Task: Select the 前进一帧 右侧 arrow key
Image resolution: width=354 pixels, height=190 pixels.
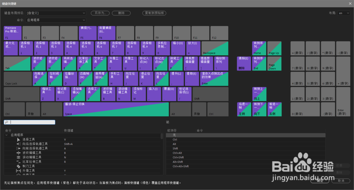Action: pyautogui.click(x=274, y=110)
